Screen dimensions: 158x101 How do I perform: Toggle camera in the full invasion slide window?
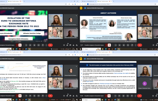115,96
